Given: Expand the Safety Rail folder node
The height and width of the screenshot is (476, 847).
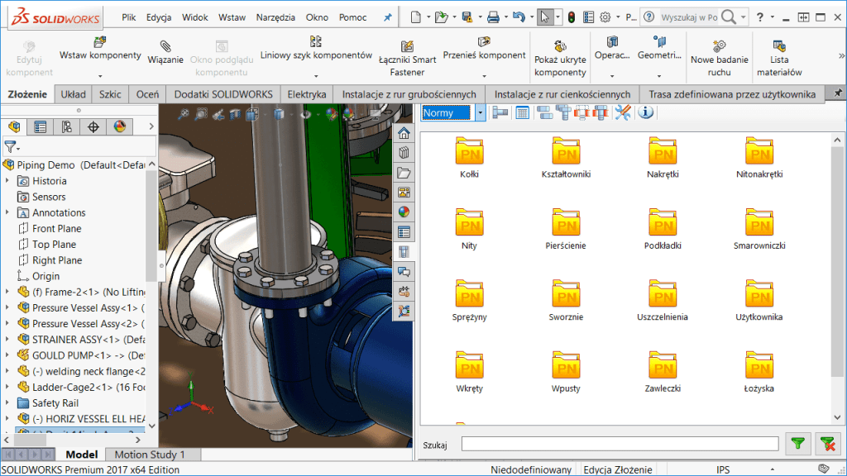Looking at the screenshot, I should click(x=7, y=402).
